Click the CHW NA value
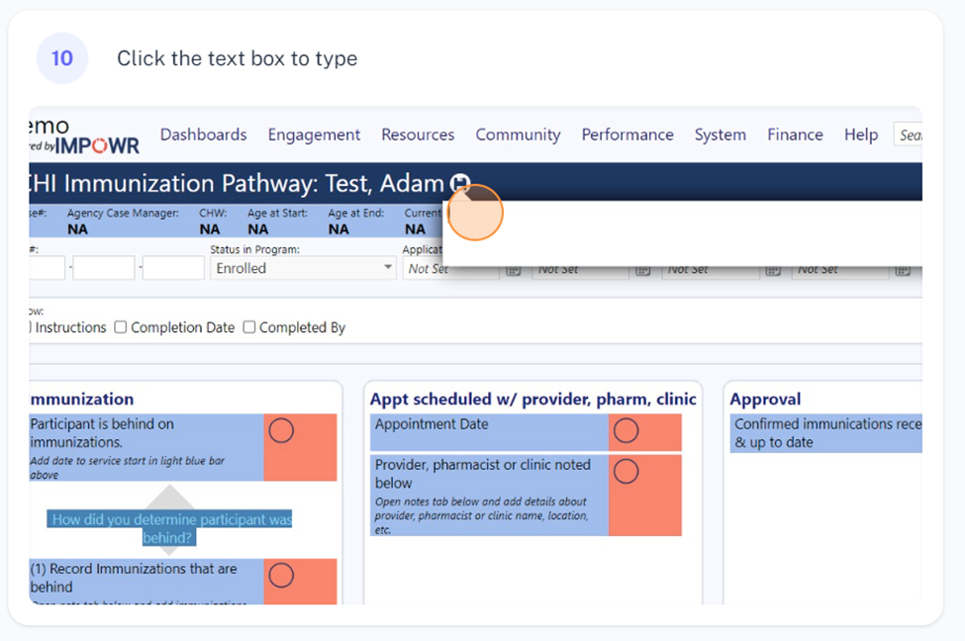The height and width of the screenshot is (641, 965). click(x=209, y=229)
